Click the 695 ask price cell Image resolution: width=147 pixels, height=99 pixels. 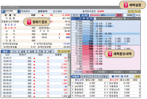click(x=88, y=41)
